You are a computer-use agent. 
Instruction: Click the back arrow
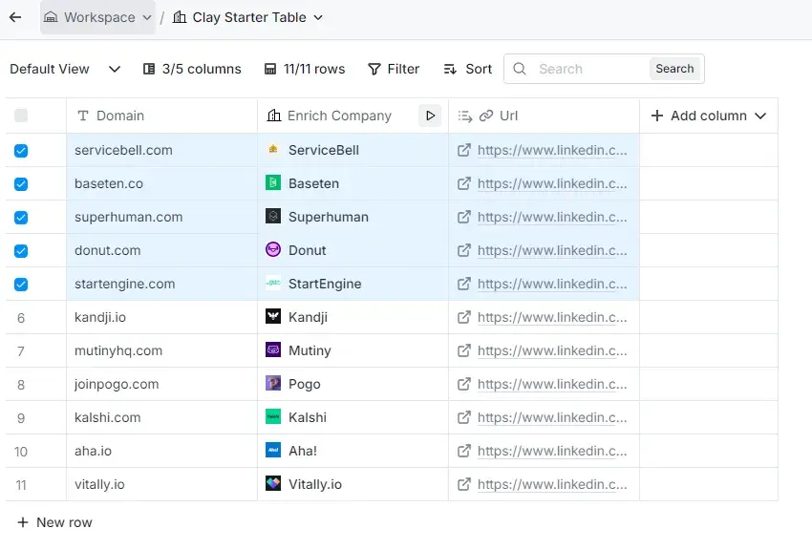(14, 16)
